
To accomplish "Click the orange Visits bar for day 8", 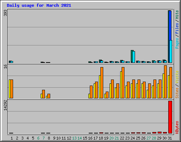I will pos(49,96).
